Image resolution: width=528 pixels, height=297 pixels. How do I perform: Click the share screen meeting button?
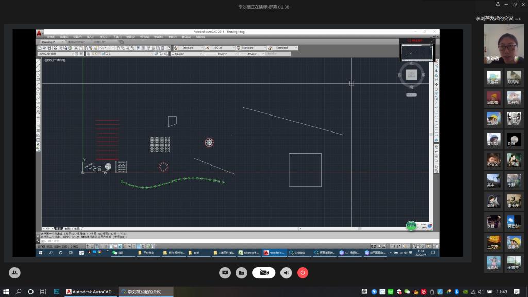[x=225, y=272]
